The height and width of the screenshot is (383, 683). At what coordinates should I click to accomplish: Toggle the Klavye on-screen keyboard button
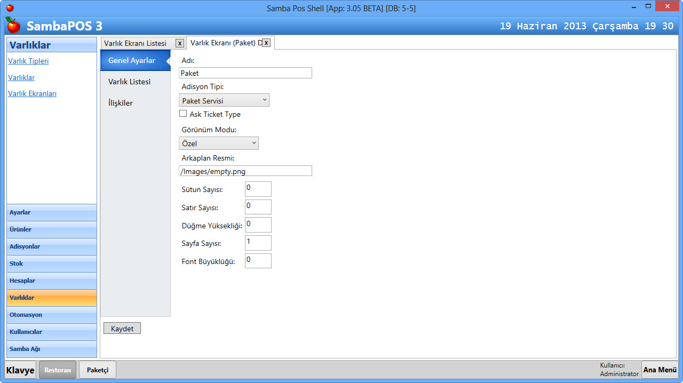tap(20, 370)
